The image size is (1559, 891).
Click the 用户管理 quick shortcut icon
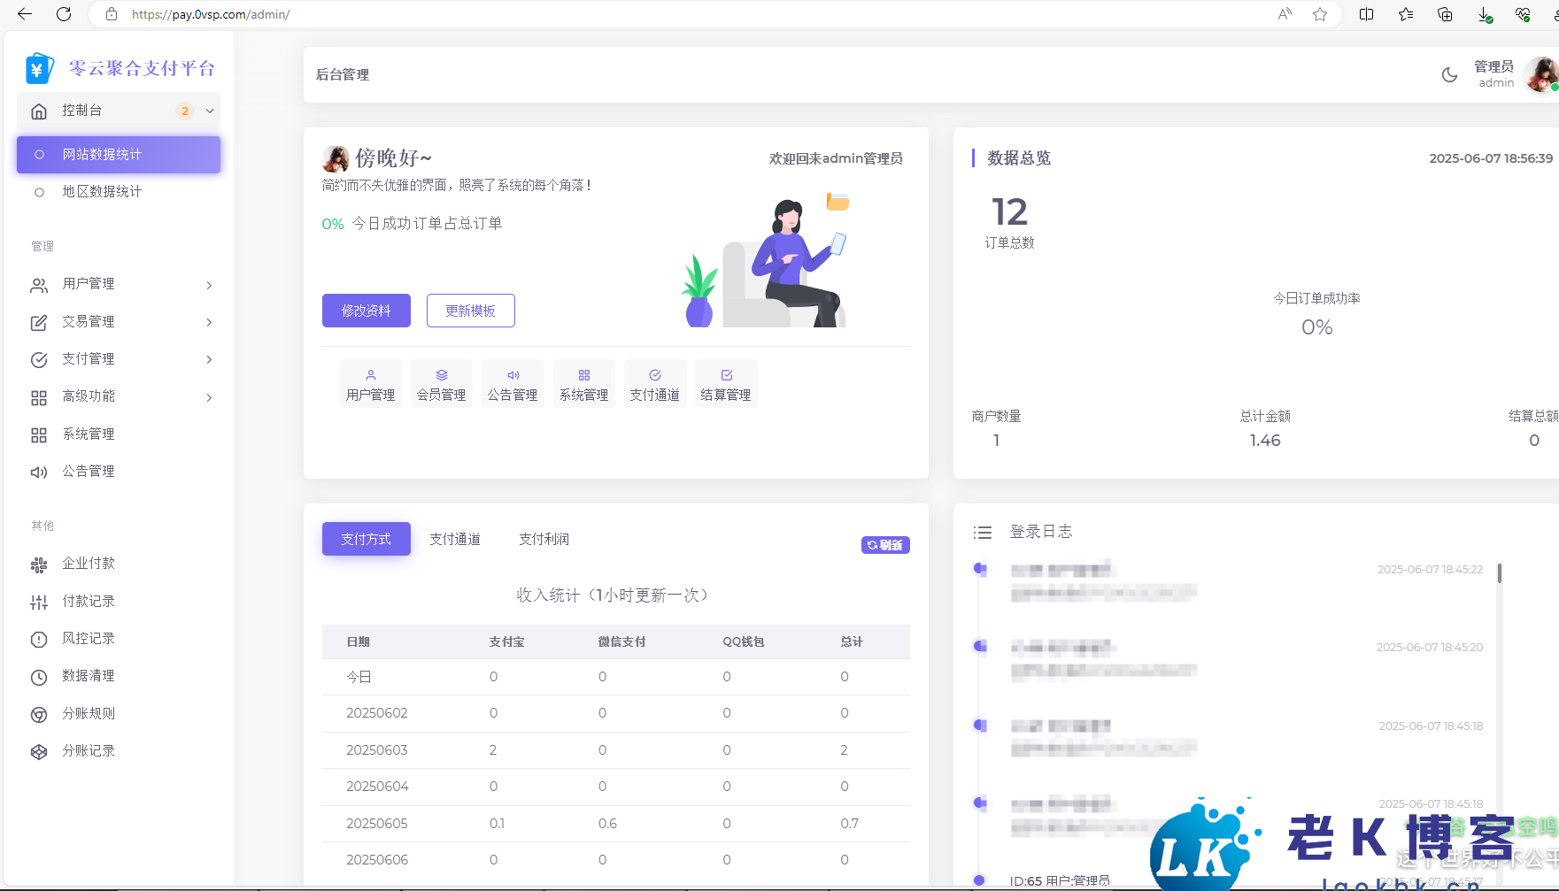click(371, 376)
